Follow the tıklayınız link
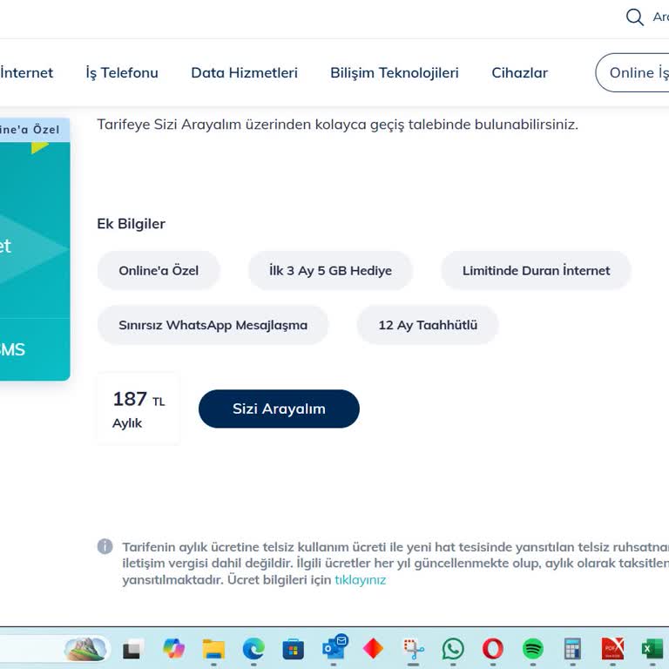 click(360, 580)
